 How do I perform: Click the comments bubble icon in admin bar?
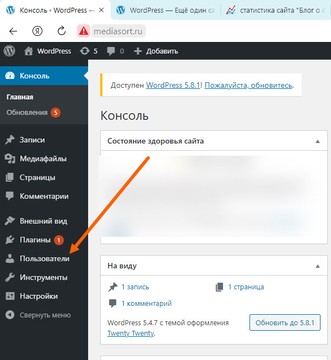point(111,51)
